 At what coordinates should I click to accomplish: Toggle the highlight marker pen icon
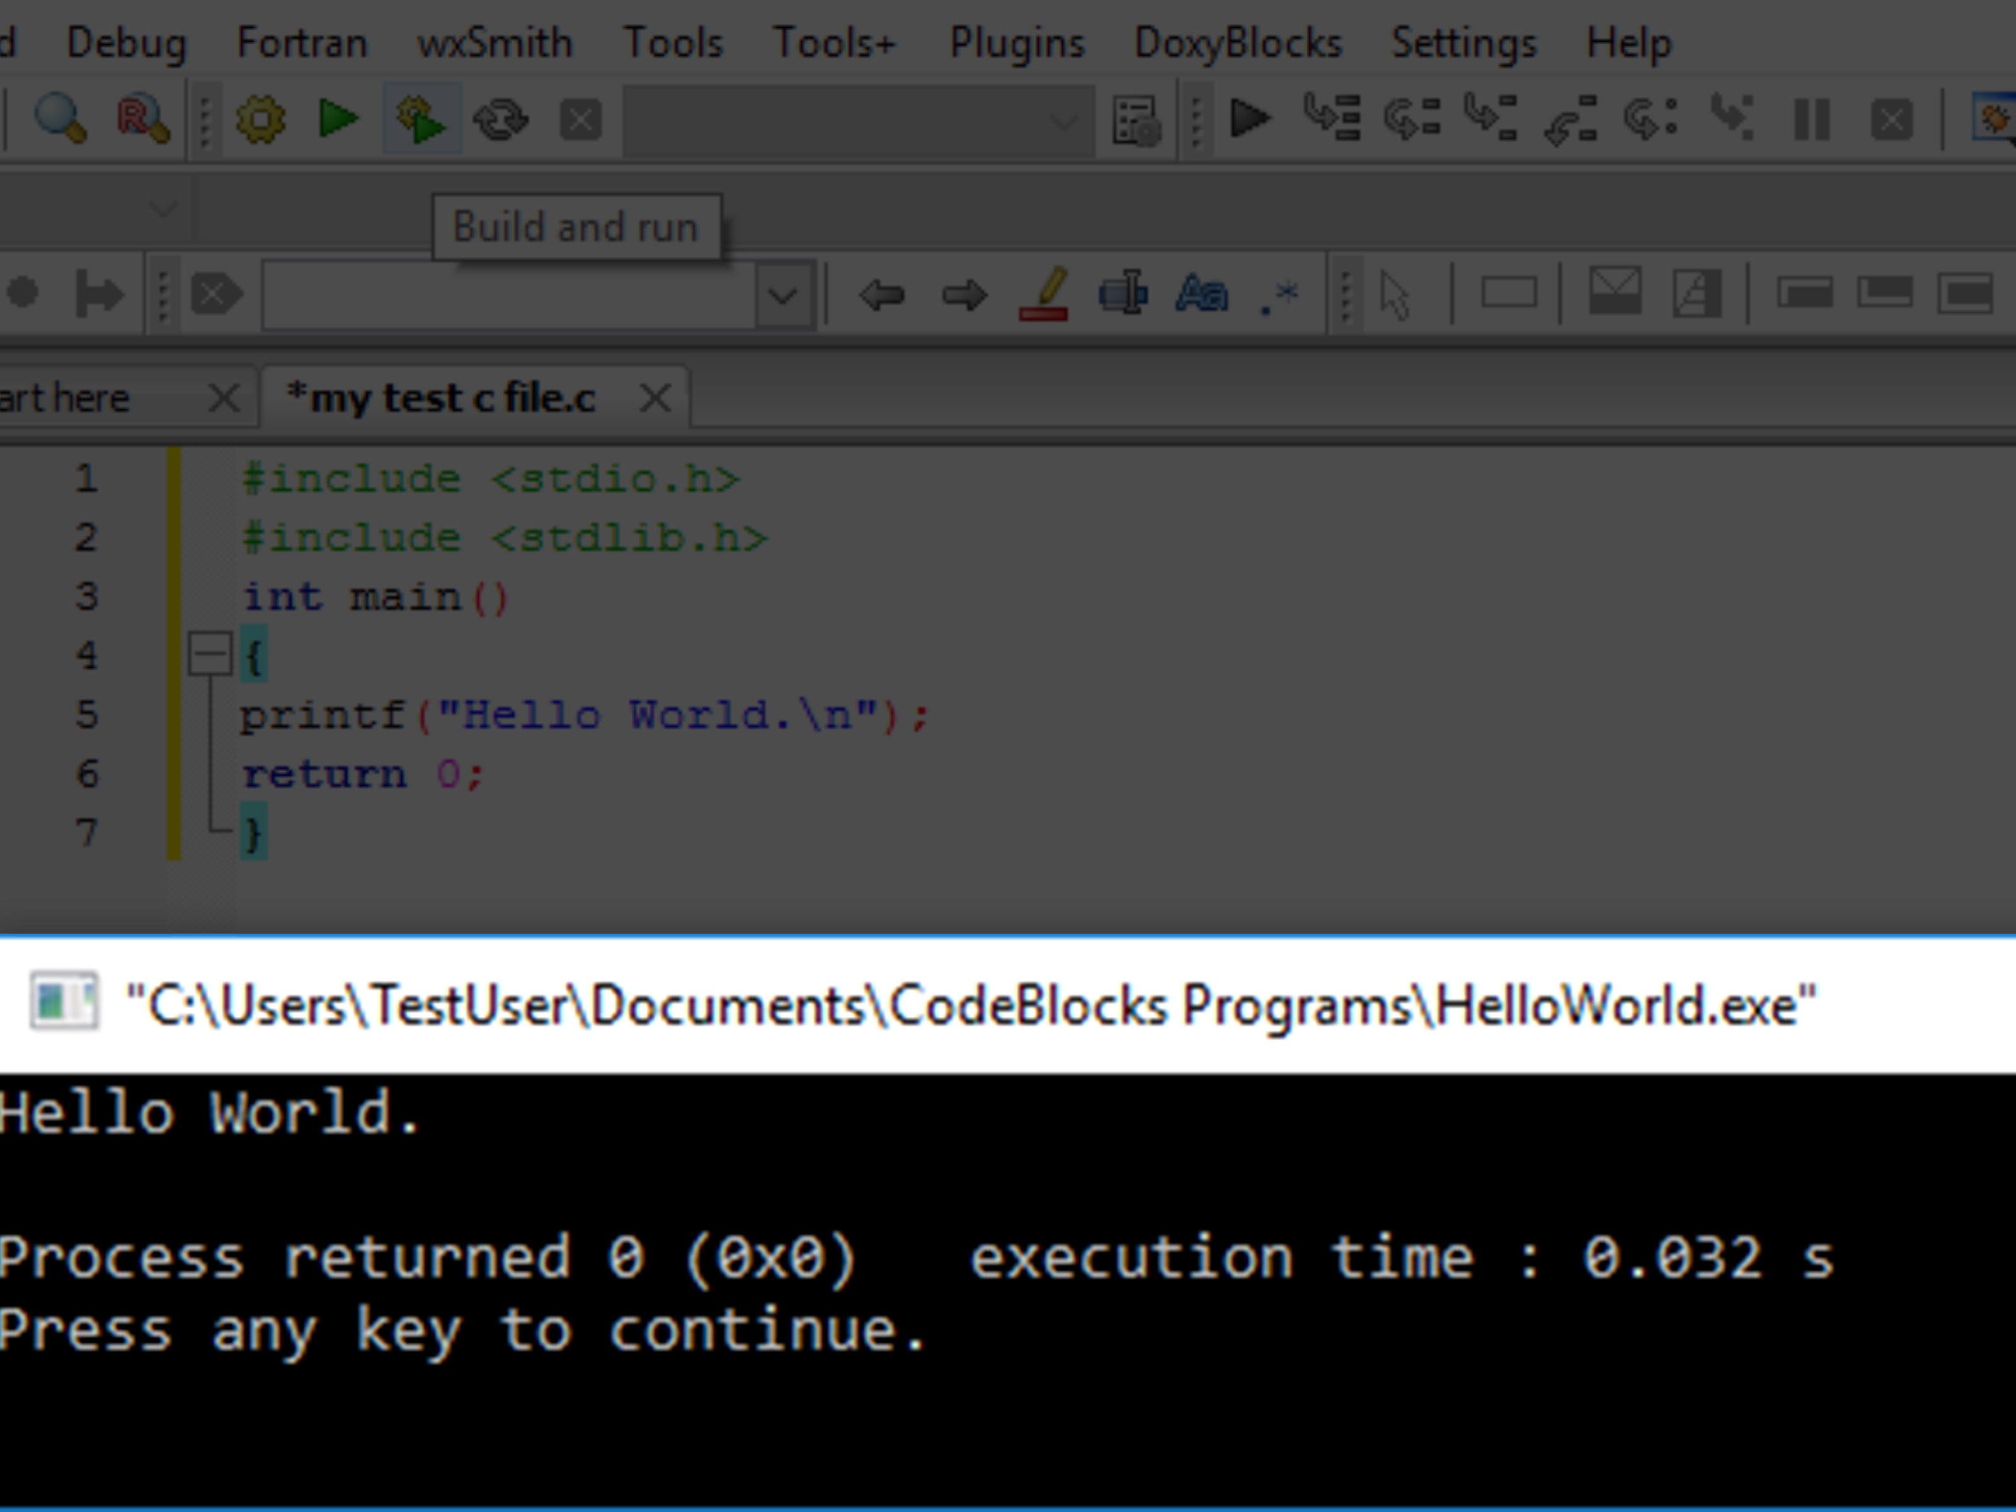(x=1045, y=294)
